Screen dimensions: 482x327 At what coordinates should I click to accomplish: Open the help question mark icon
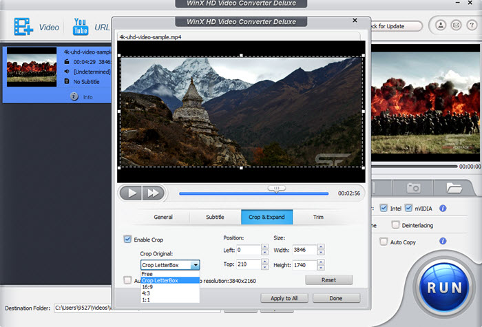472,25
